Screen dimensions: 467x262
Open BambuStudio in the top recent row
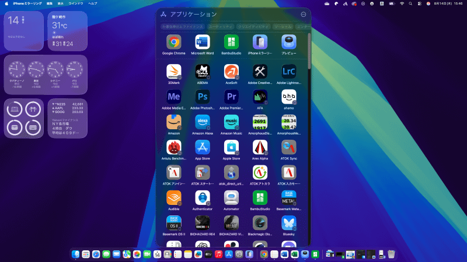[231, 42]
